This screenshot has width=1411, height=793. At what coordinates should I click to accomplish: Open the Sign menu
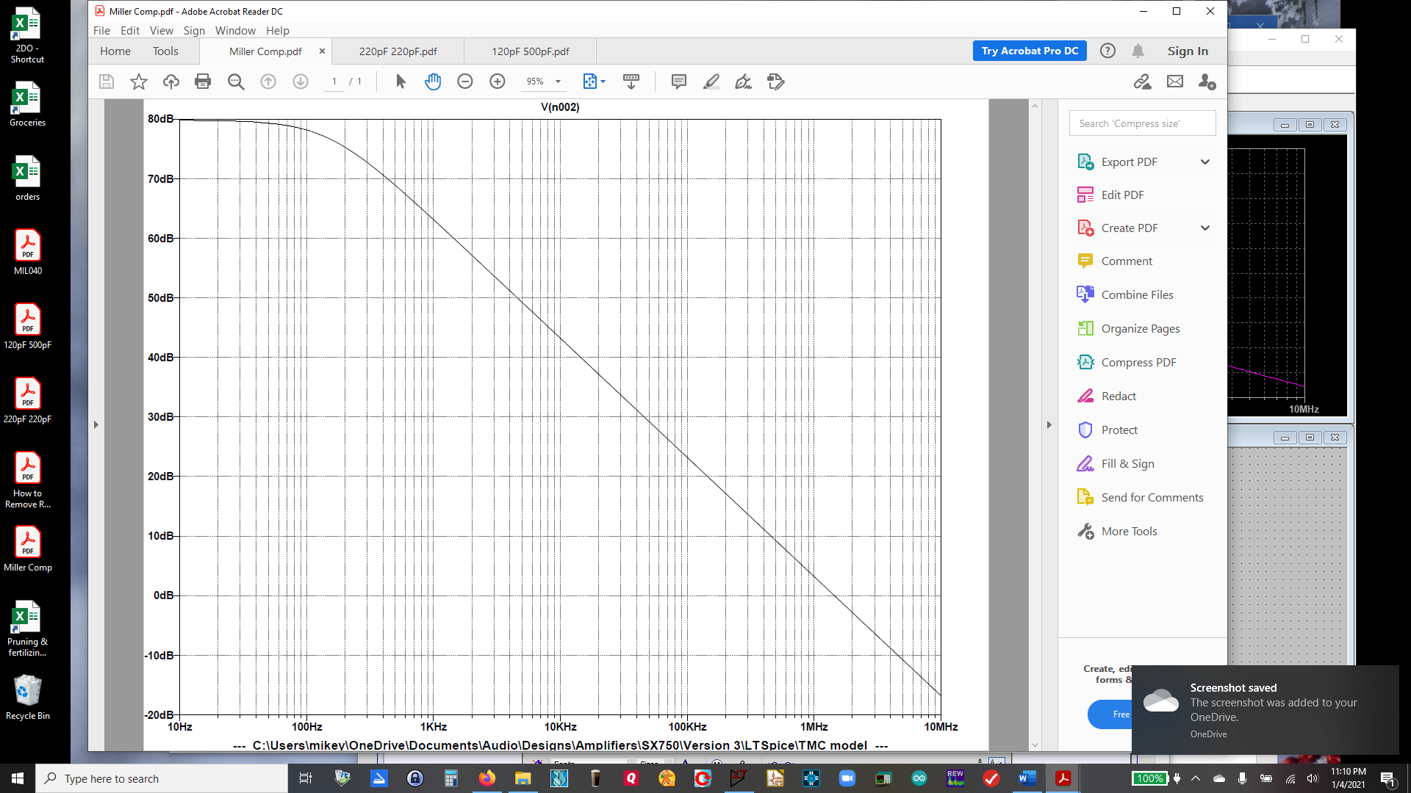194,30
